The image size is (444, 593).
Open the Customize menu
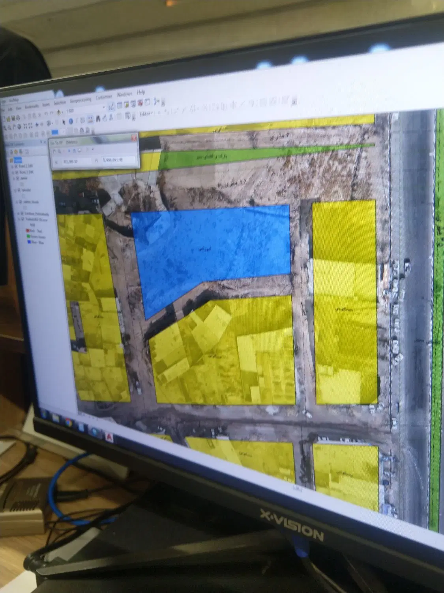coord(104,96)
